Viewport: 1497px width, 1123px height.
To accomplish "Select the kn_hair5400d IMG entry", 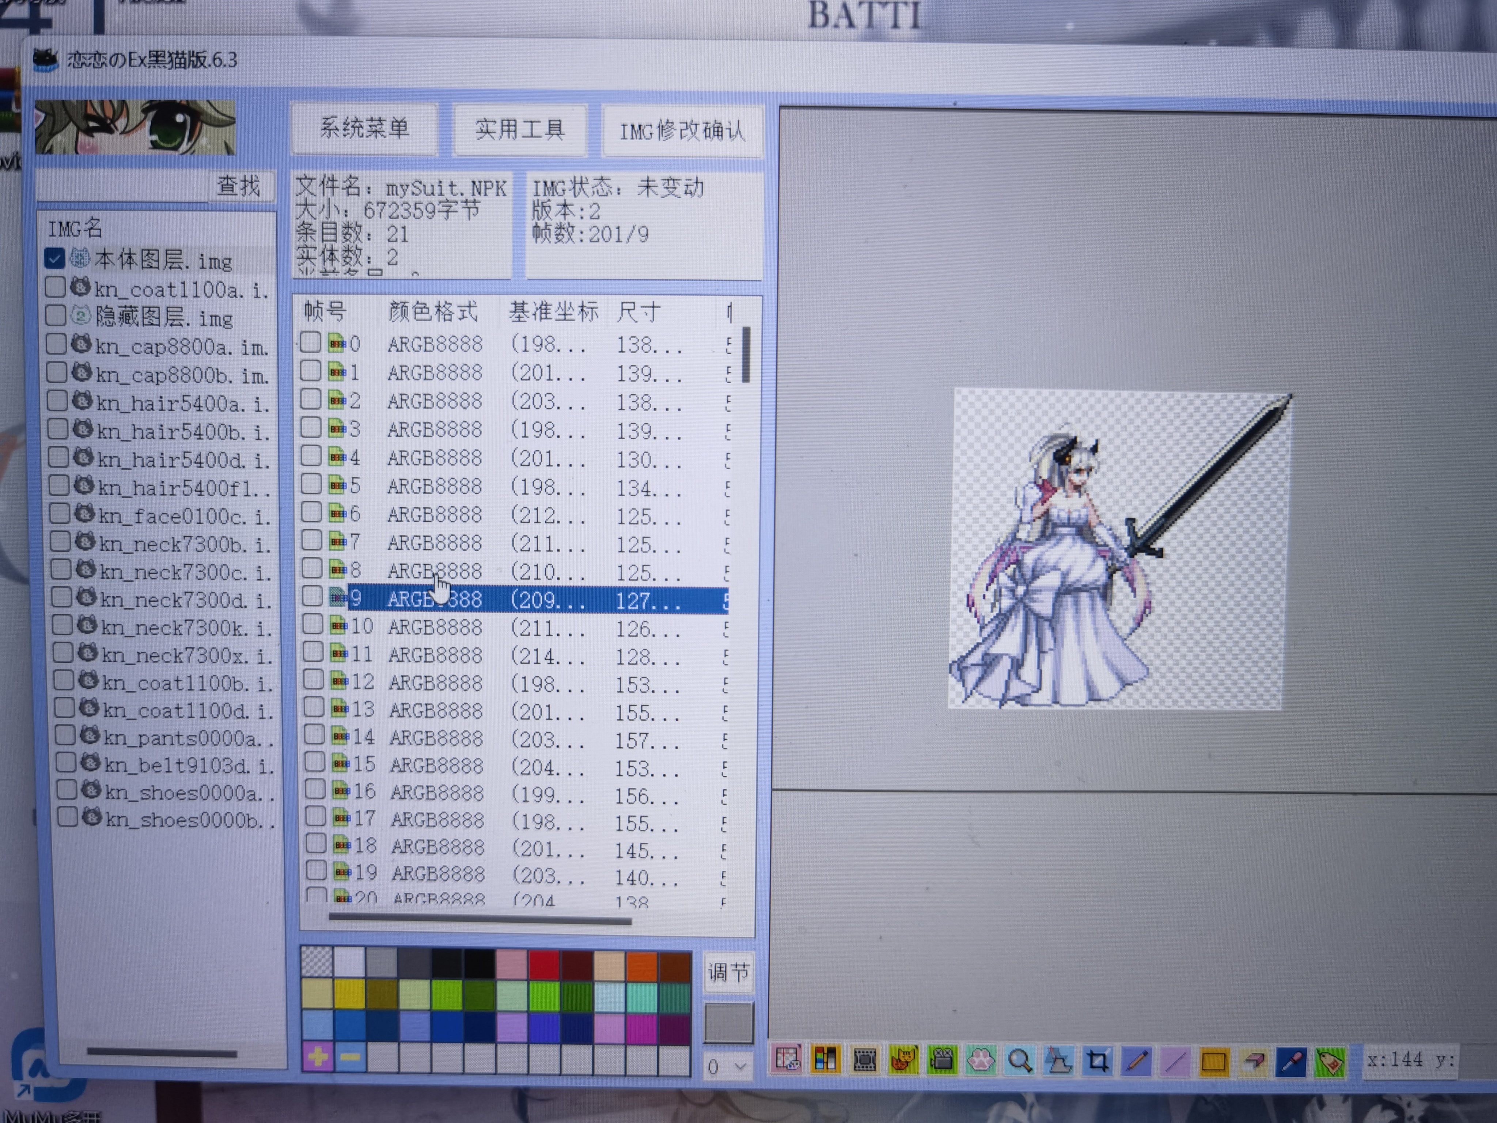I will pyautogui.click(x=183, y=459).
